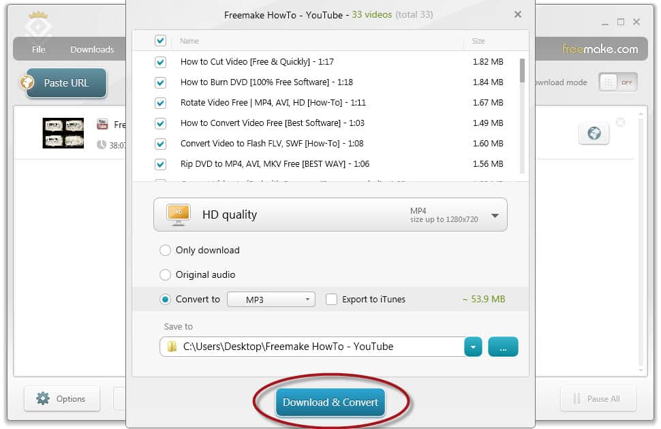The width and height of the screenshot is (661, 429).
Task: Uncheck Rotate Video Free item
Action: [160, 103]
